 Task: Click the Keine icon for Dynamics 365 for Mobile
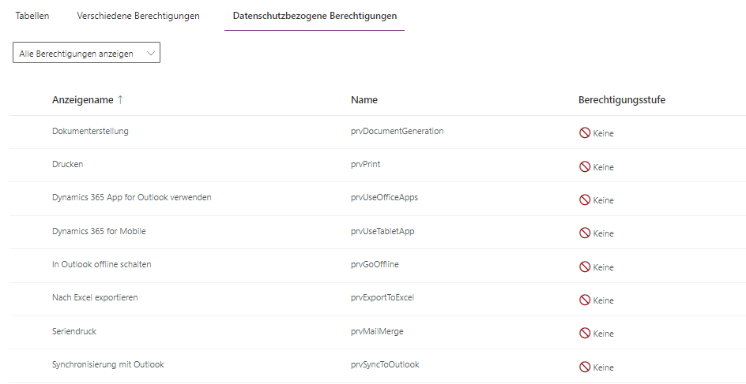point(585,233)
